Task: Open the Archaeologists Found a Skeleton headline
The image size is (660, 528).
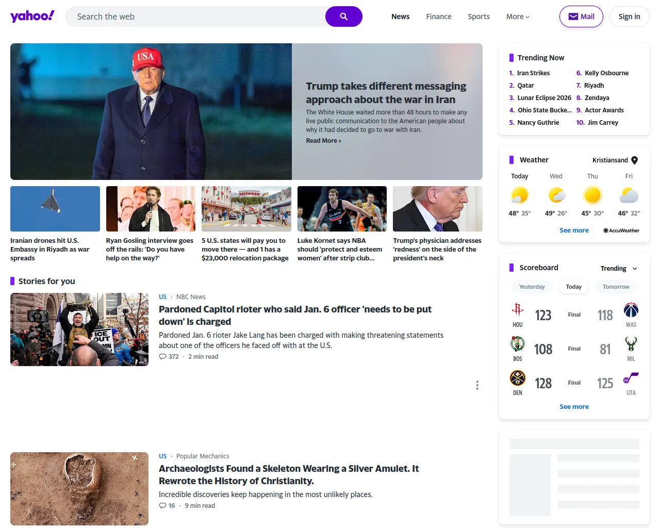Action: 289,475
